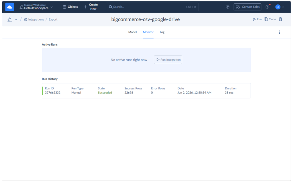Click the Succeeded state text

click(105, 93)
